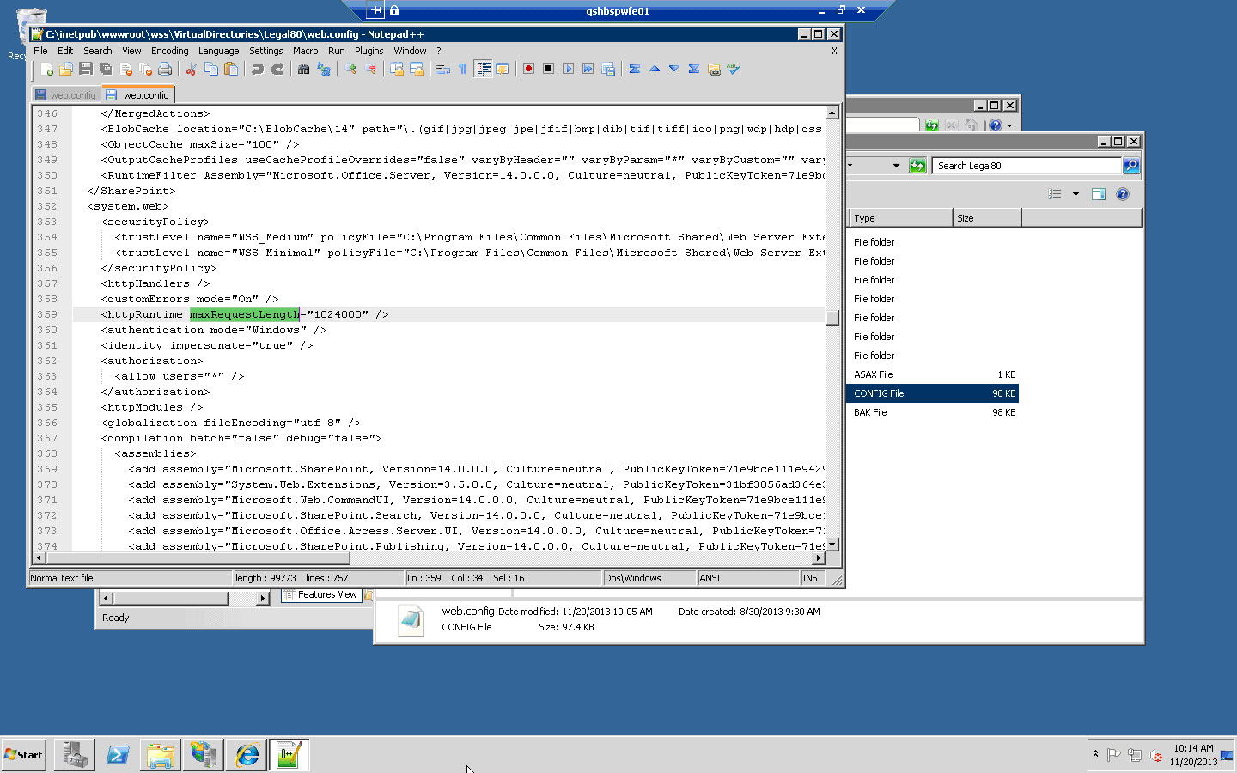Open dropdown arrow beside IIS help icon
This screenshot has width=1237, height=773.
click(1009, 125)
